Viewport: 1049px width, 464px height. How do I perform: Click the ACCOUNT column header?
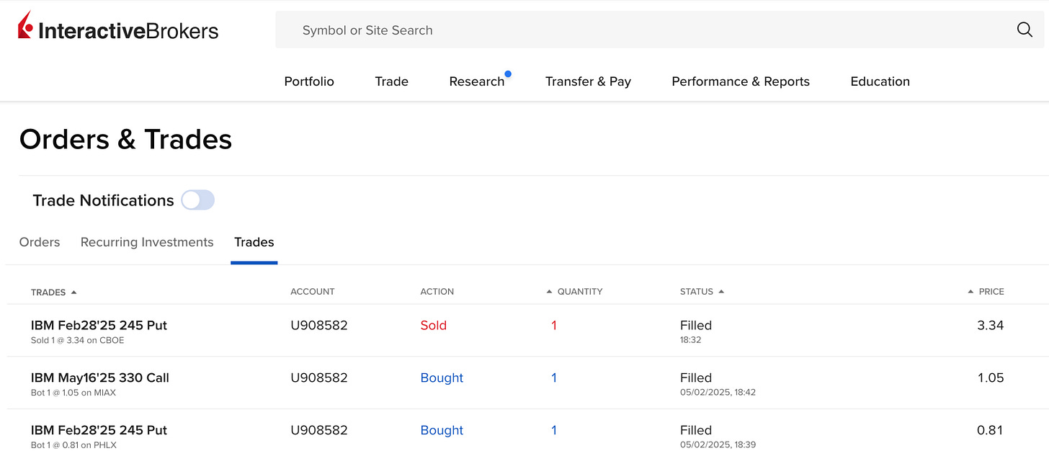313,292
